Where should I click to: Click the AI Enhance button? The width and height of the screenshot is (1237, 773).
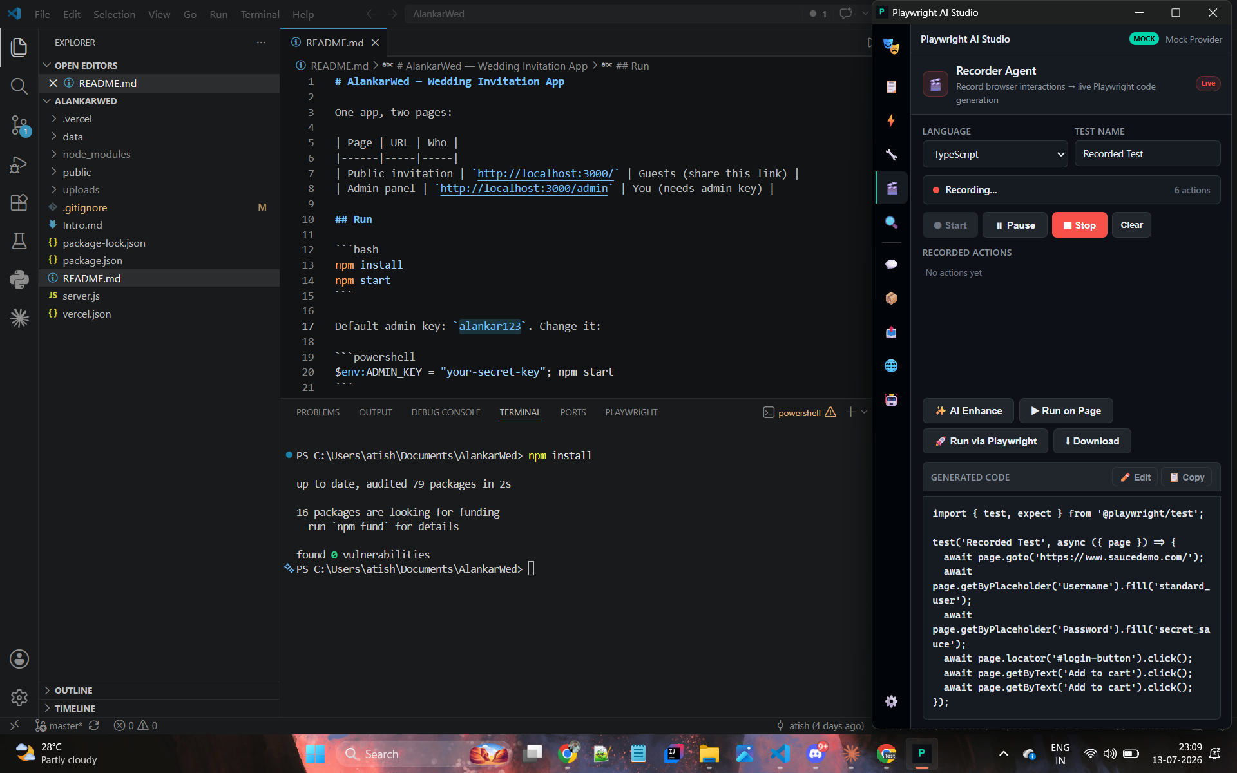pyautogui.click(x=968, y=411)
